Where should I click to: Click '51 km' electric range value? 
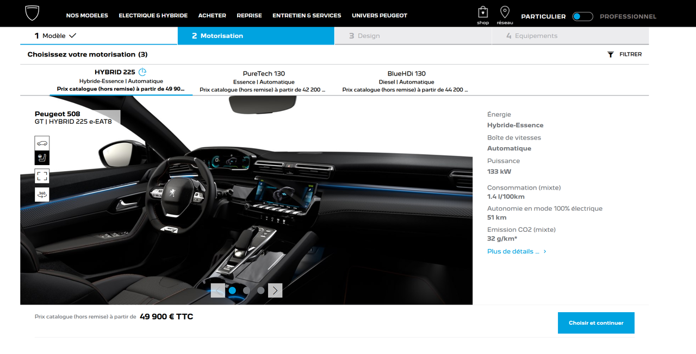pyautogui.click(x=497, y=218)
